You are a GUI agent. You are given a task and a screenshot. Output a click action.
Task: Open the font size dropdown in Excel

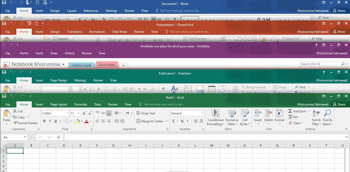pos(79,113)
